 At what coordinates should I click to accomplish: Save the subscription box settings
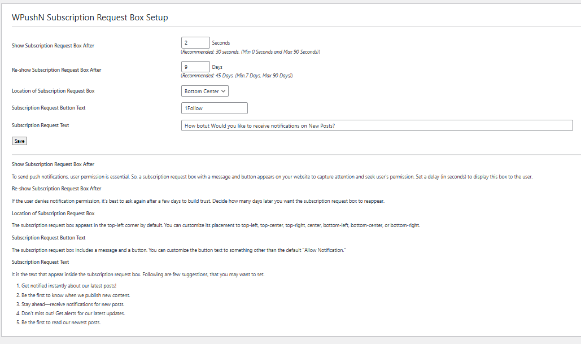[19, 141]
